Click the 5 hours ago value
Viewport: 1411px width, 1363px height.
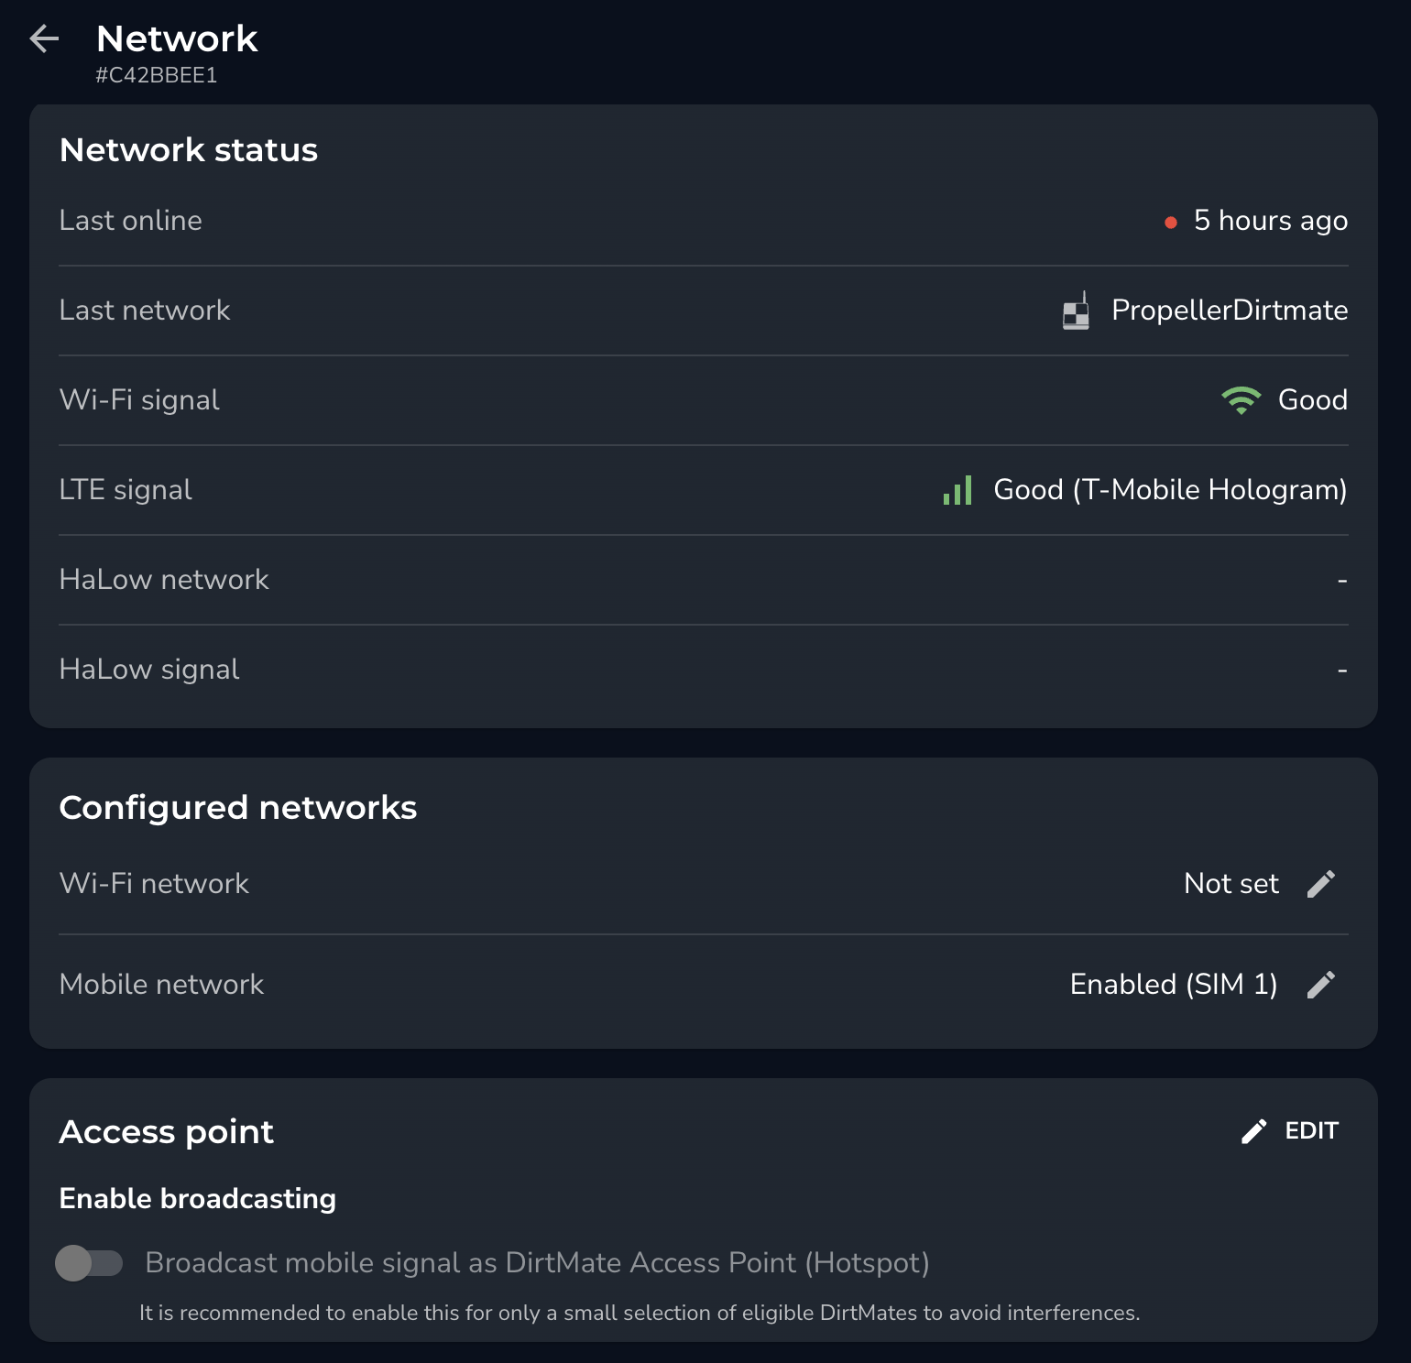click(x=1270, y=221)
